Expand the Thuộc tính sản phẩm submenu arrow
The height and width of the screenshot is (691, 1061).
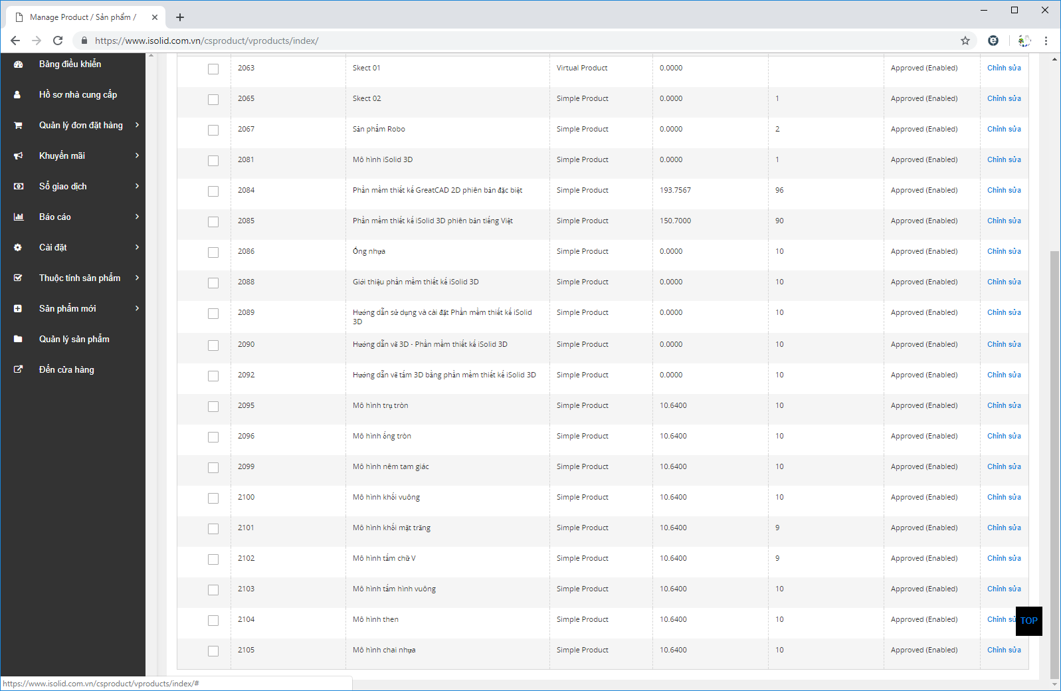click(138, 278)
